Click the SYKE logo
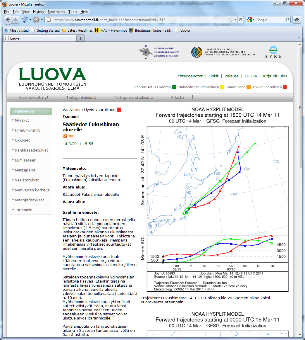 (x=273, y=52)
